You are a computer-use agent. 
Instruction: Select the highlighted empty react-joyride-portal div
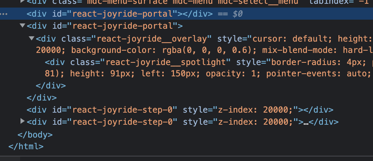coord(186,14)
